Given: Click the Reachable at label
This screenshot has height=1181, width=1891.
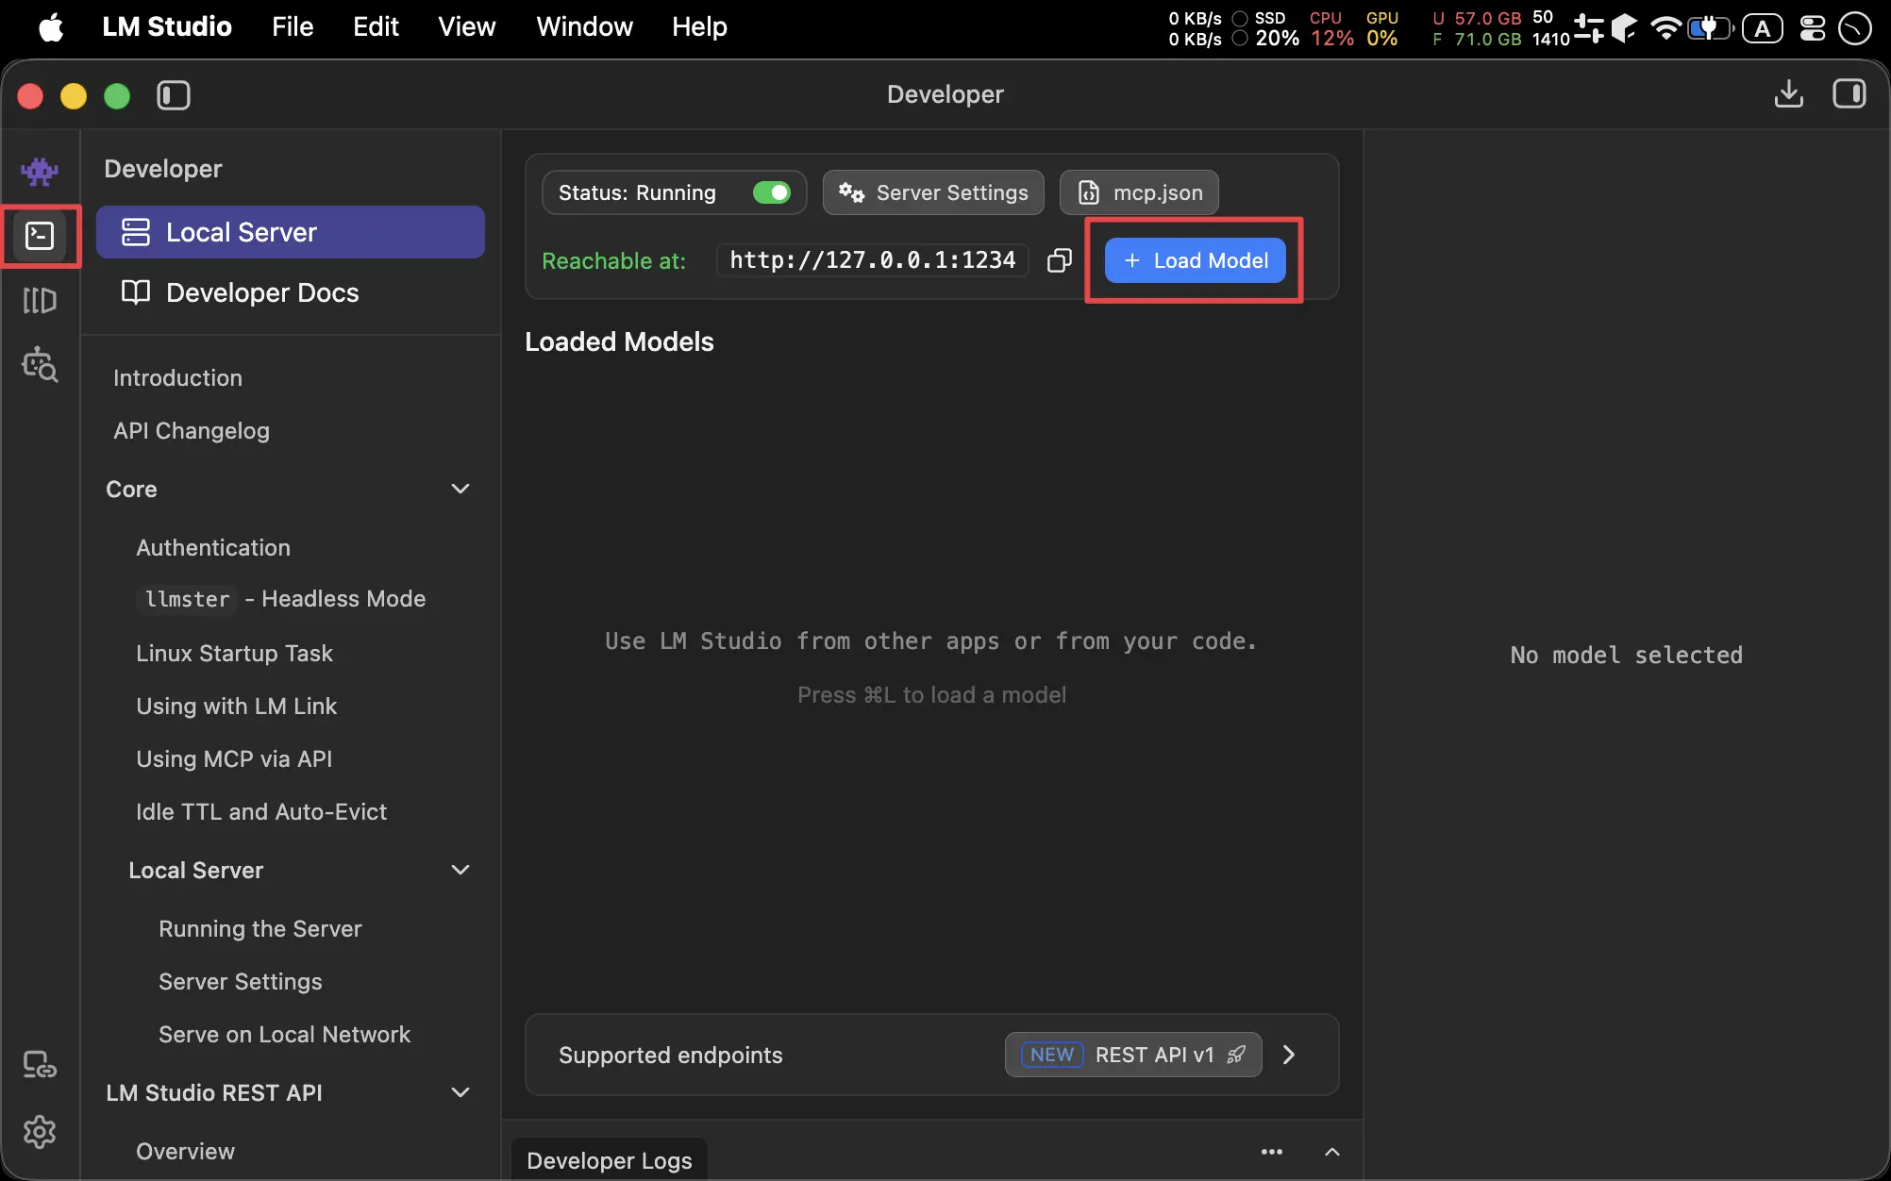Looking at the screenshot, I should click(613, 260).
